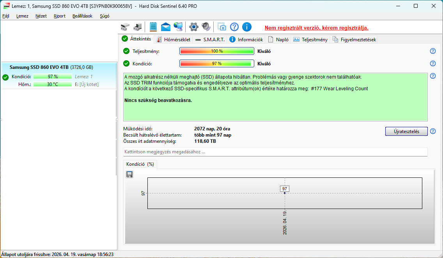This screenshot has width=443, height=258.
Task: Switch to the S.M.A.R.T. tab
Action: click(x=210, y=39)
